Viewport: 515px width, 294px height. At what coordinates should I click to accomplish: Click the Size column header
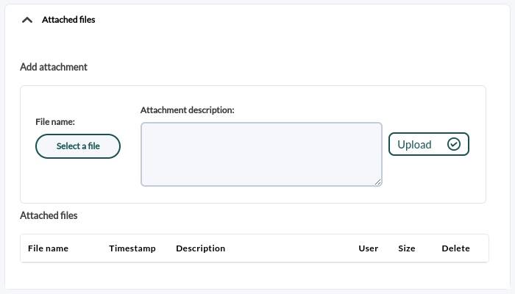tap(407, 248)
